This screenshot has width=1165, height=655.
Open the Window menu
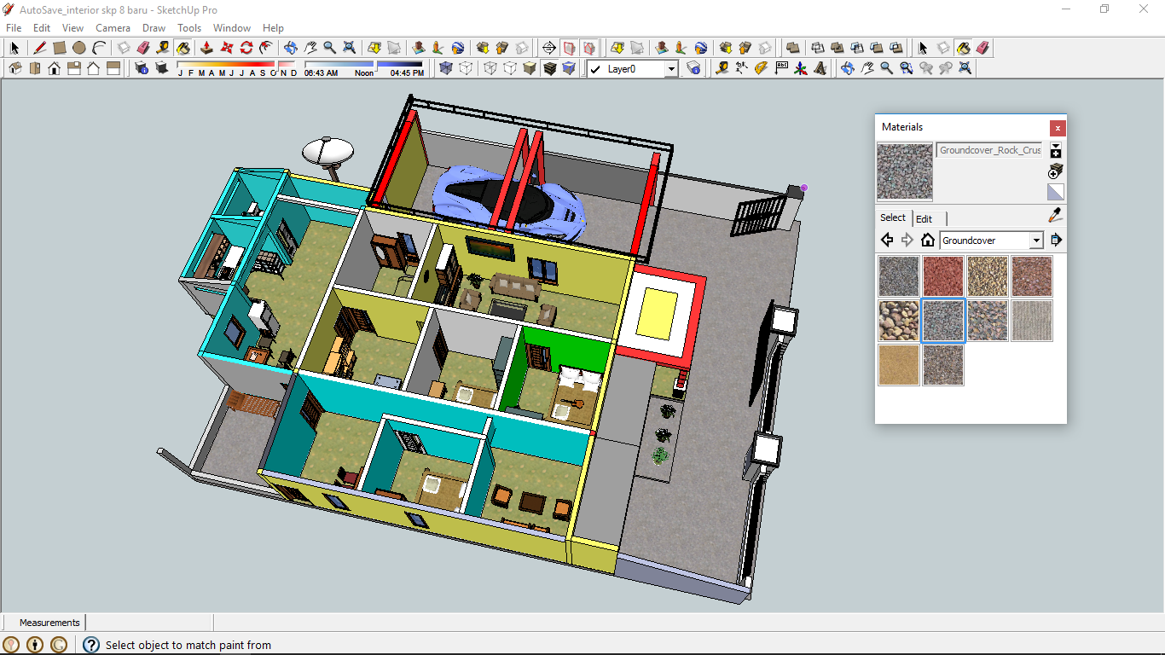click(232, 28)
